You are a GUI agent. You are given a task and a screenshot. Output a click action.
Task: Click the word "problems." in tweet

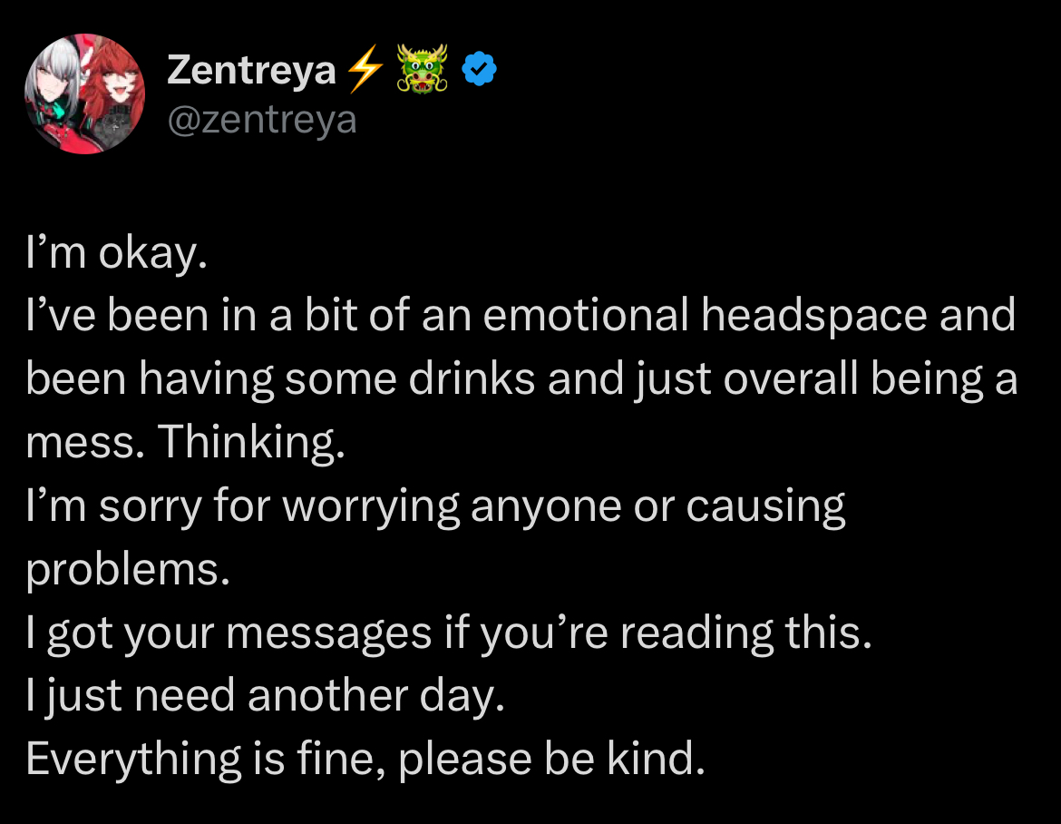128,570
